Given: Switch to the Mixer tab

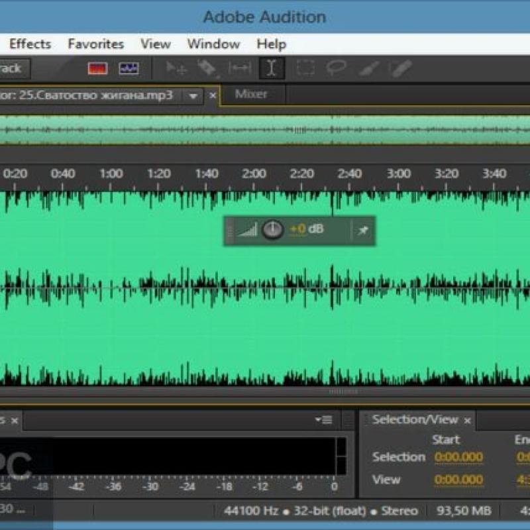Looking at the screenshot, I should coord(251,94).
